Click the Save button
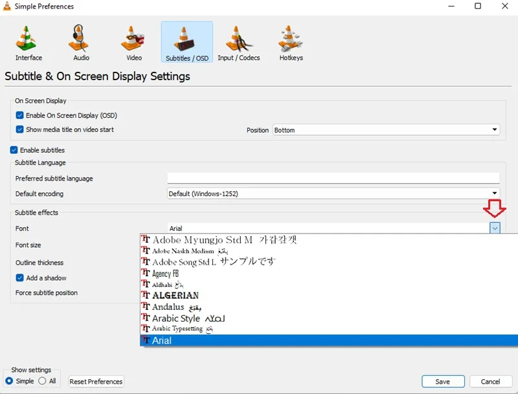Viewport: 518px width, 394px height. coord(443,382)
